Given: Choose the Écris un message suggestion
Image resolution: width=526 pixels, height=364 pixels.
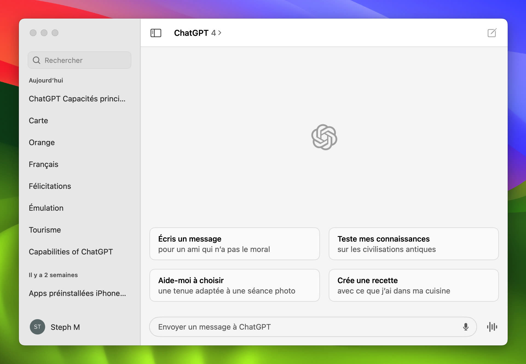Looking at the screenshot, I should (235, 244).
